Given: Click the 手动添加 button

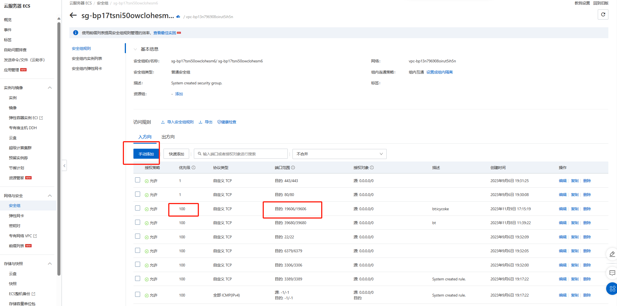Looking at the screenshot, I should (146, 154).
